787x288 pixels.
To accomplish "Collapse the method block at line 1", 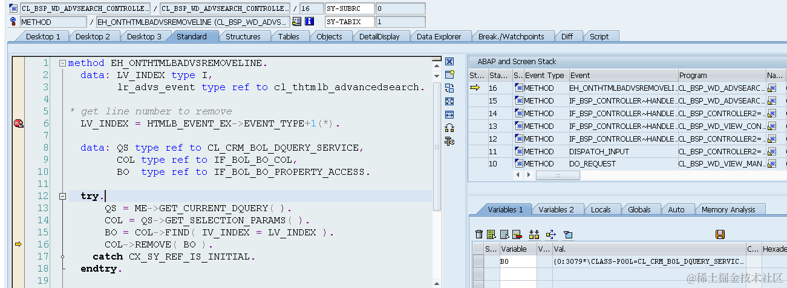I will coord(62,63).
